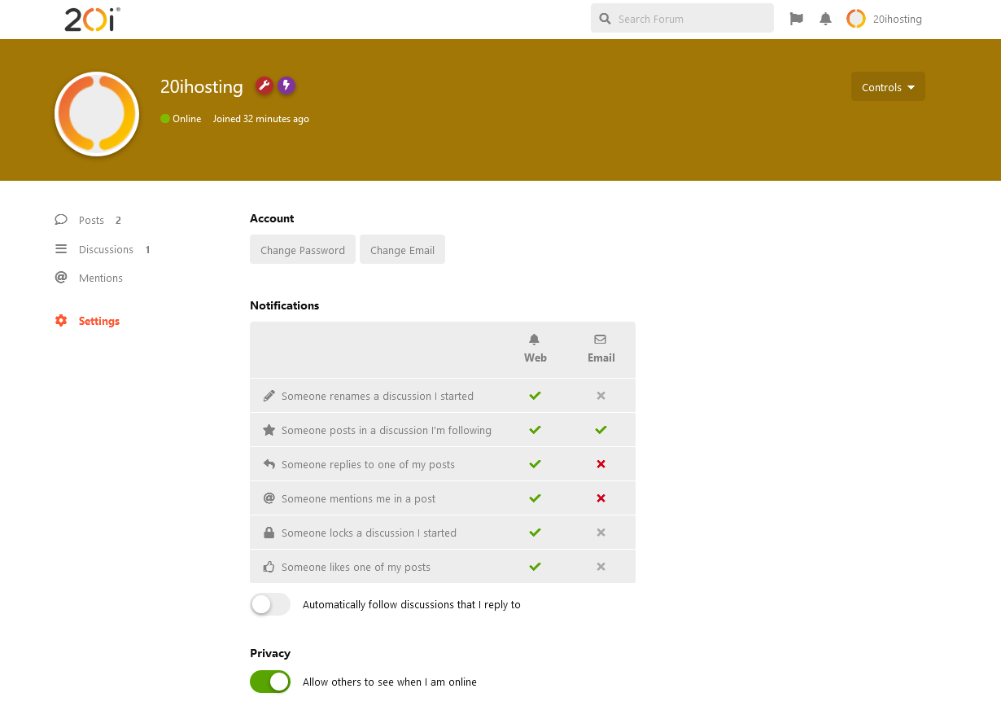Click the Posts count '2'
This screenshot has height=728, width=1001.
coord(118,220)
